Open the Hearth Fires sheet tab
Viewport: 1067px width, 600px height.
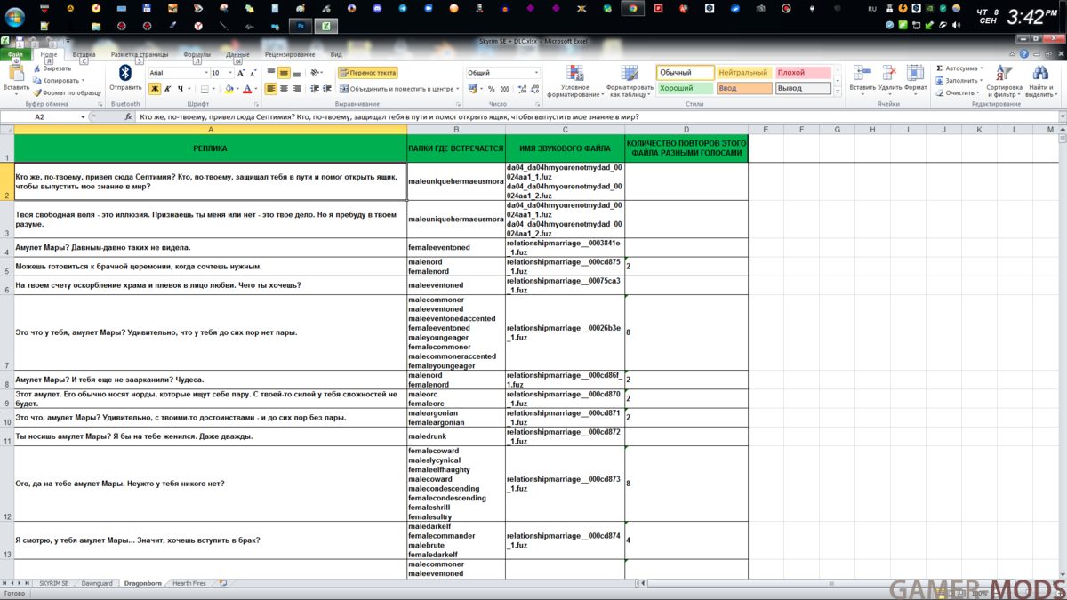[189, 583]
